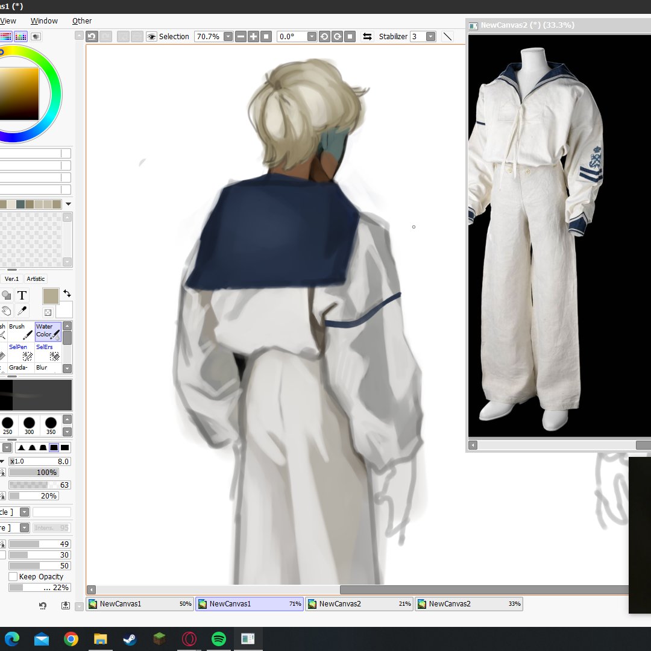Image resolution: width=651 pixels, height=651 pixels.
Task: Reset zoom with square button beside plus
Action: coord(266,37)
